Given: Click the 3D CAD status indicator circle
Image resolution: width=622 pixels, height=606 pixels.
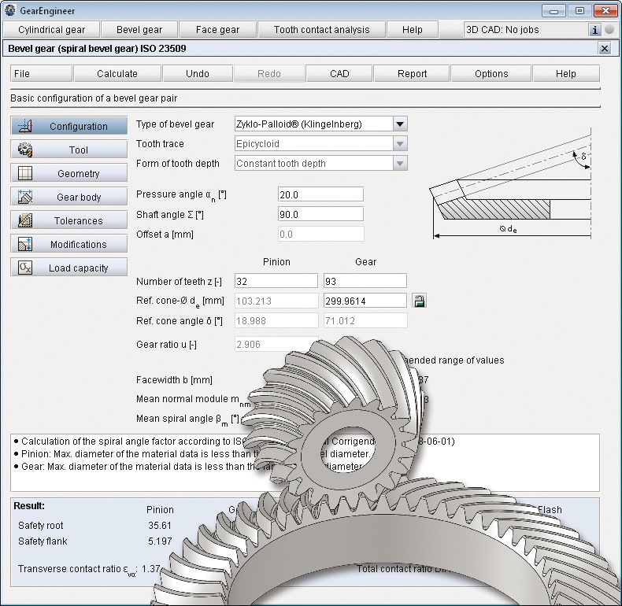Looking at the screenshot, I should (609, 29).
